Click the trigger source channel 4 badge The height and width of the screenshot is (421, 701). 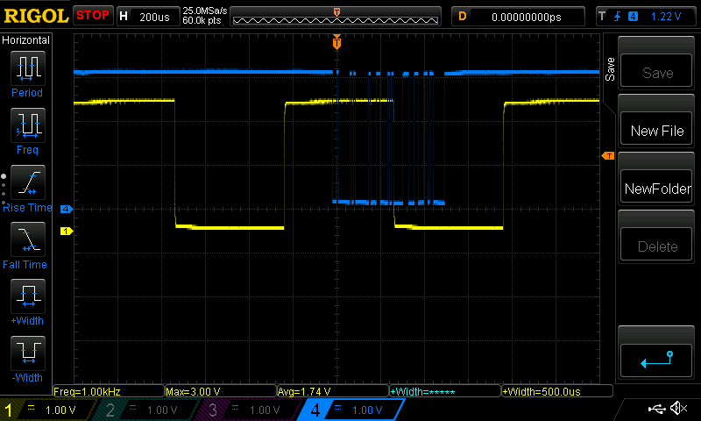click(x=633, y=17)
